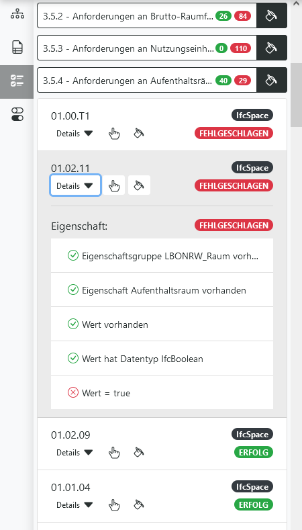Open the toggle settings sidebar icon

tap(17, 114)
